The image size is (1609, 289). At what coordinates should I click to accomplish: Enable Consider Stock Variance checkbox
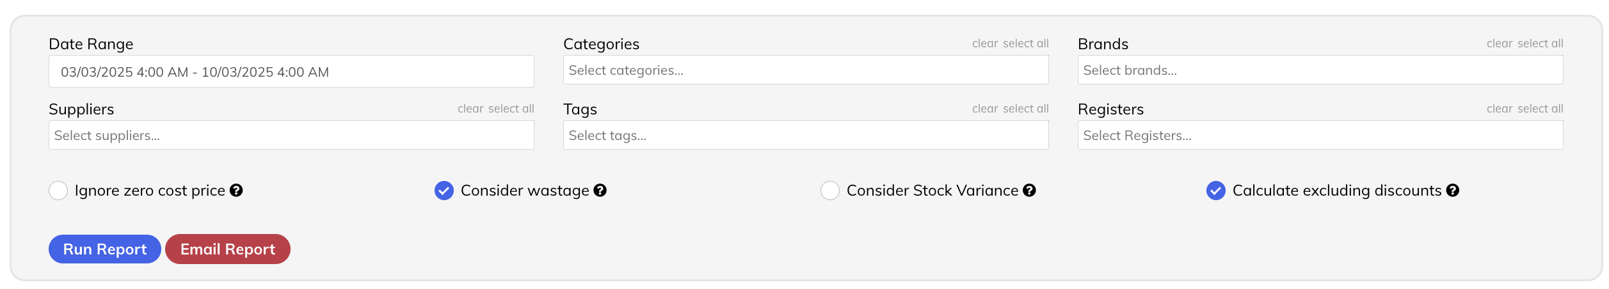click(x=830, y=191)
